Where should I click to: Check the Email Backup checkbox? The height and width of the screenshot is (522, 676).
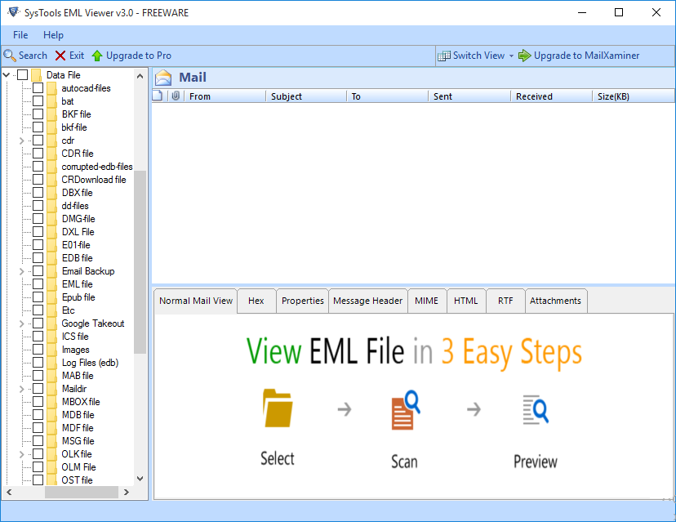pos(38,271)
